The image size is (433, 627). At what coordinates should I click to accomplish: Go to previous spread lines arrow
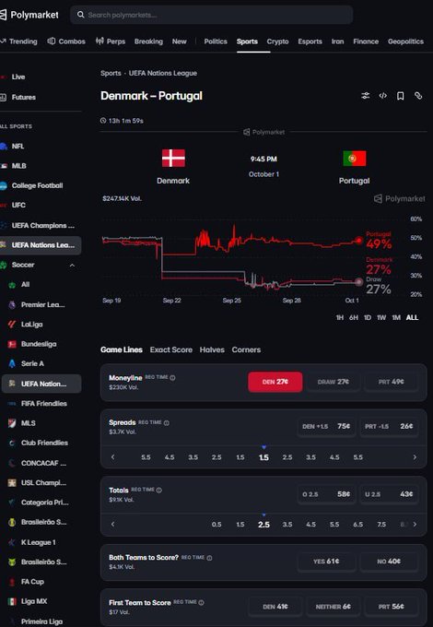pos(112,457)
